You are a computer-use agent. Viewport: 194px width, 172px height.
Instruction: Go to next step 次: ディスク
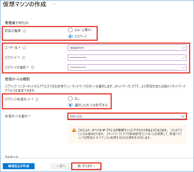[86, 166]
